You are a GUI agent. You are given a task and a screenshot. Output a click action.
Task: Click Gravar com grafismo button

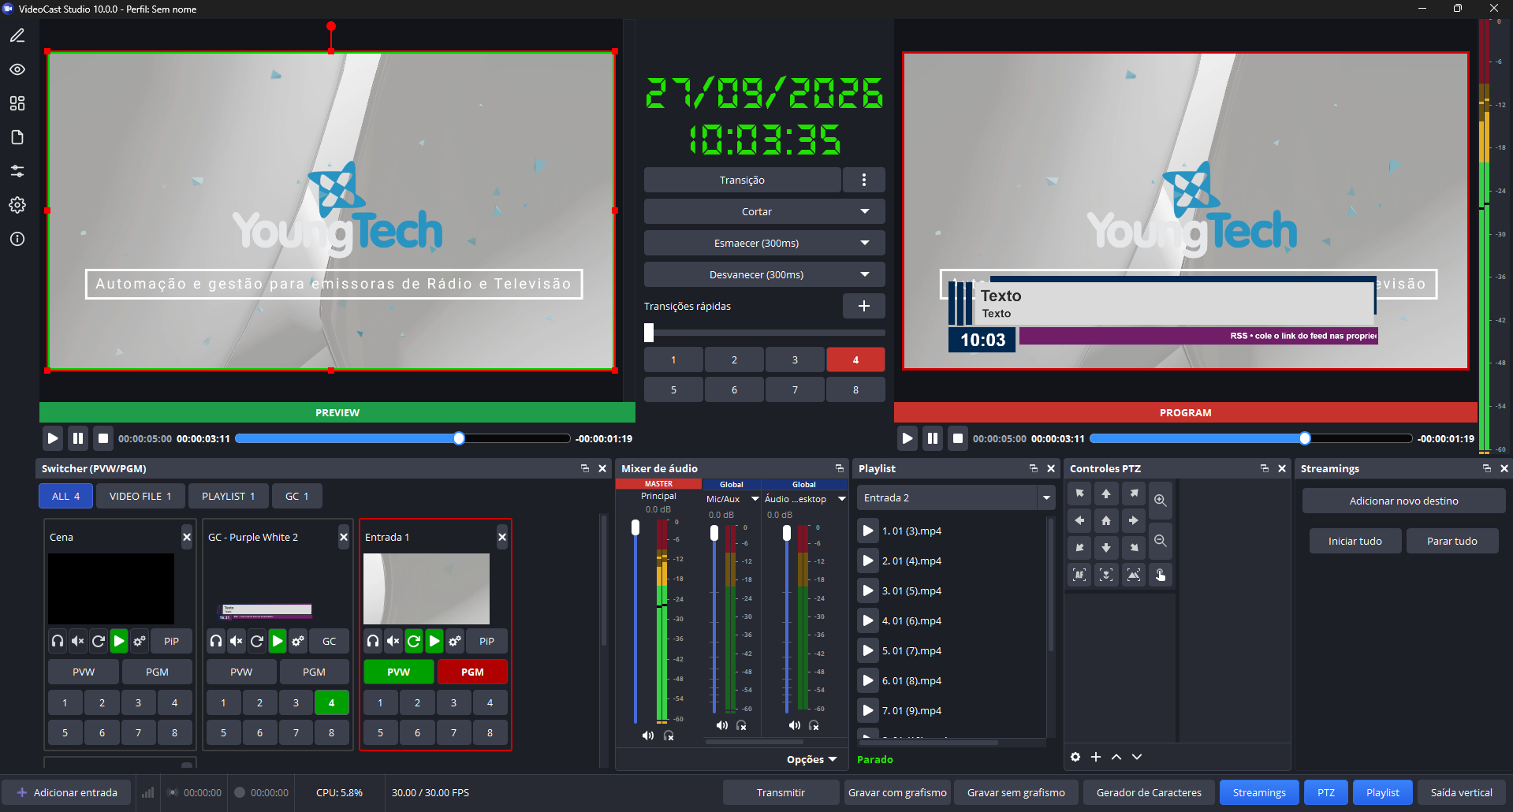[x=897, y=792]
